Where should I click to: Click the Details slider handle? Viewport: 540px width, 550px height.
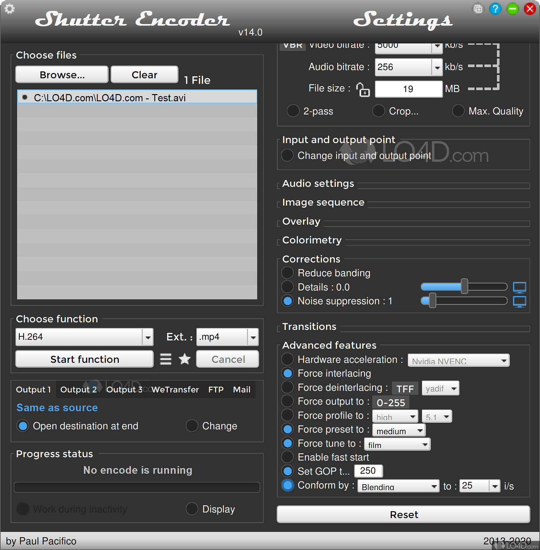[x=464, y=287]
